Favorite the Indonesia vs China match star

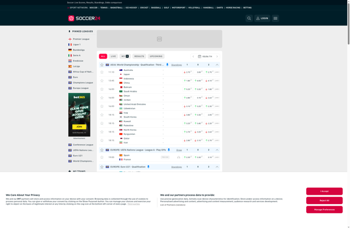[x=101, y=81]
